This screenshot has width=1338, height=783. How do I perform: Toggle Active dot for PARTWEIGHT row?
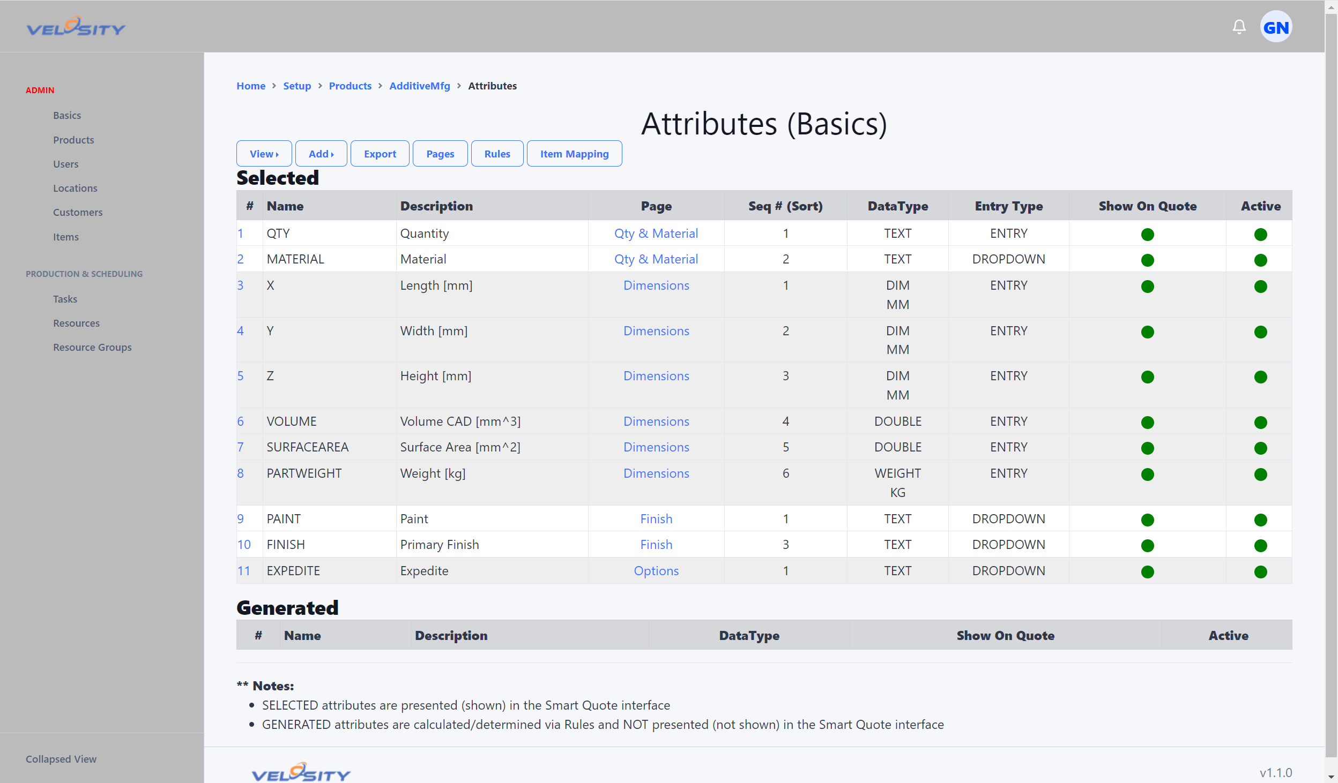pyautogui.click(x=1260, y=475)
